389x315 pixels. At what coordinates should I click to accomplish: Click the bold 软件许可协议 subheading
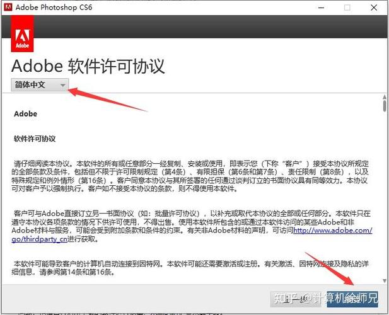35,139
